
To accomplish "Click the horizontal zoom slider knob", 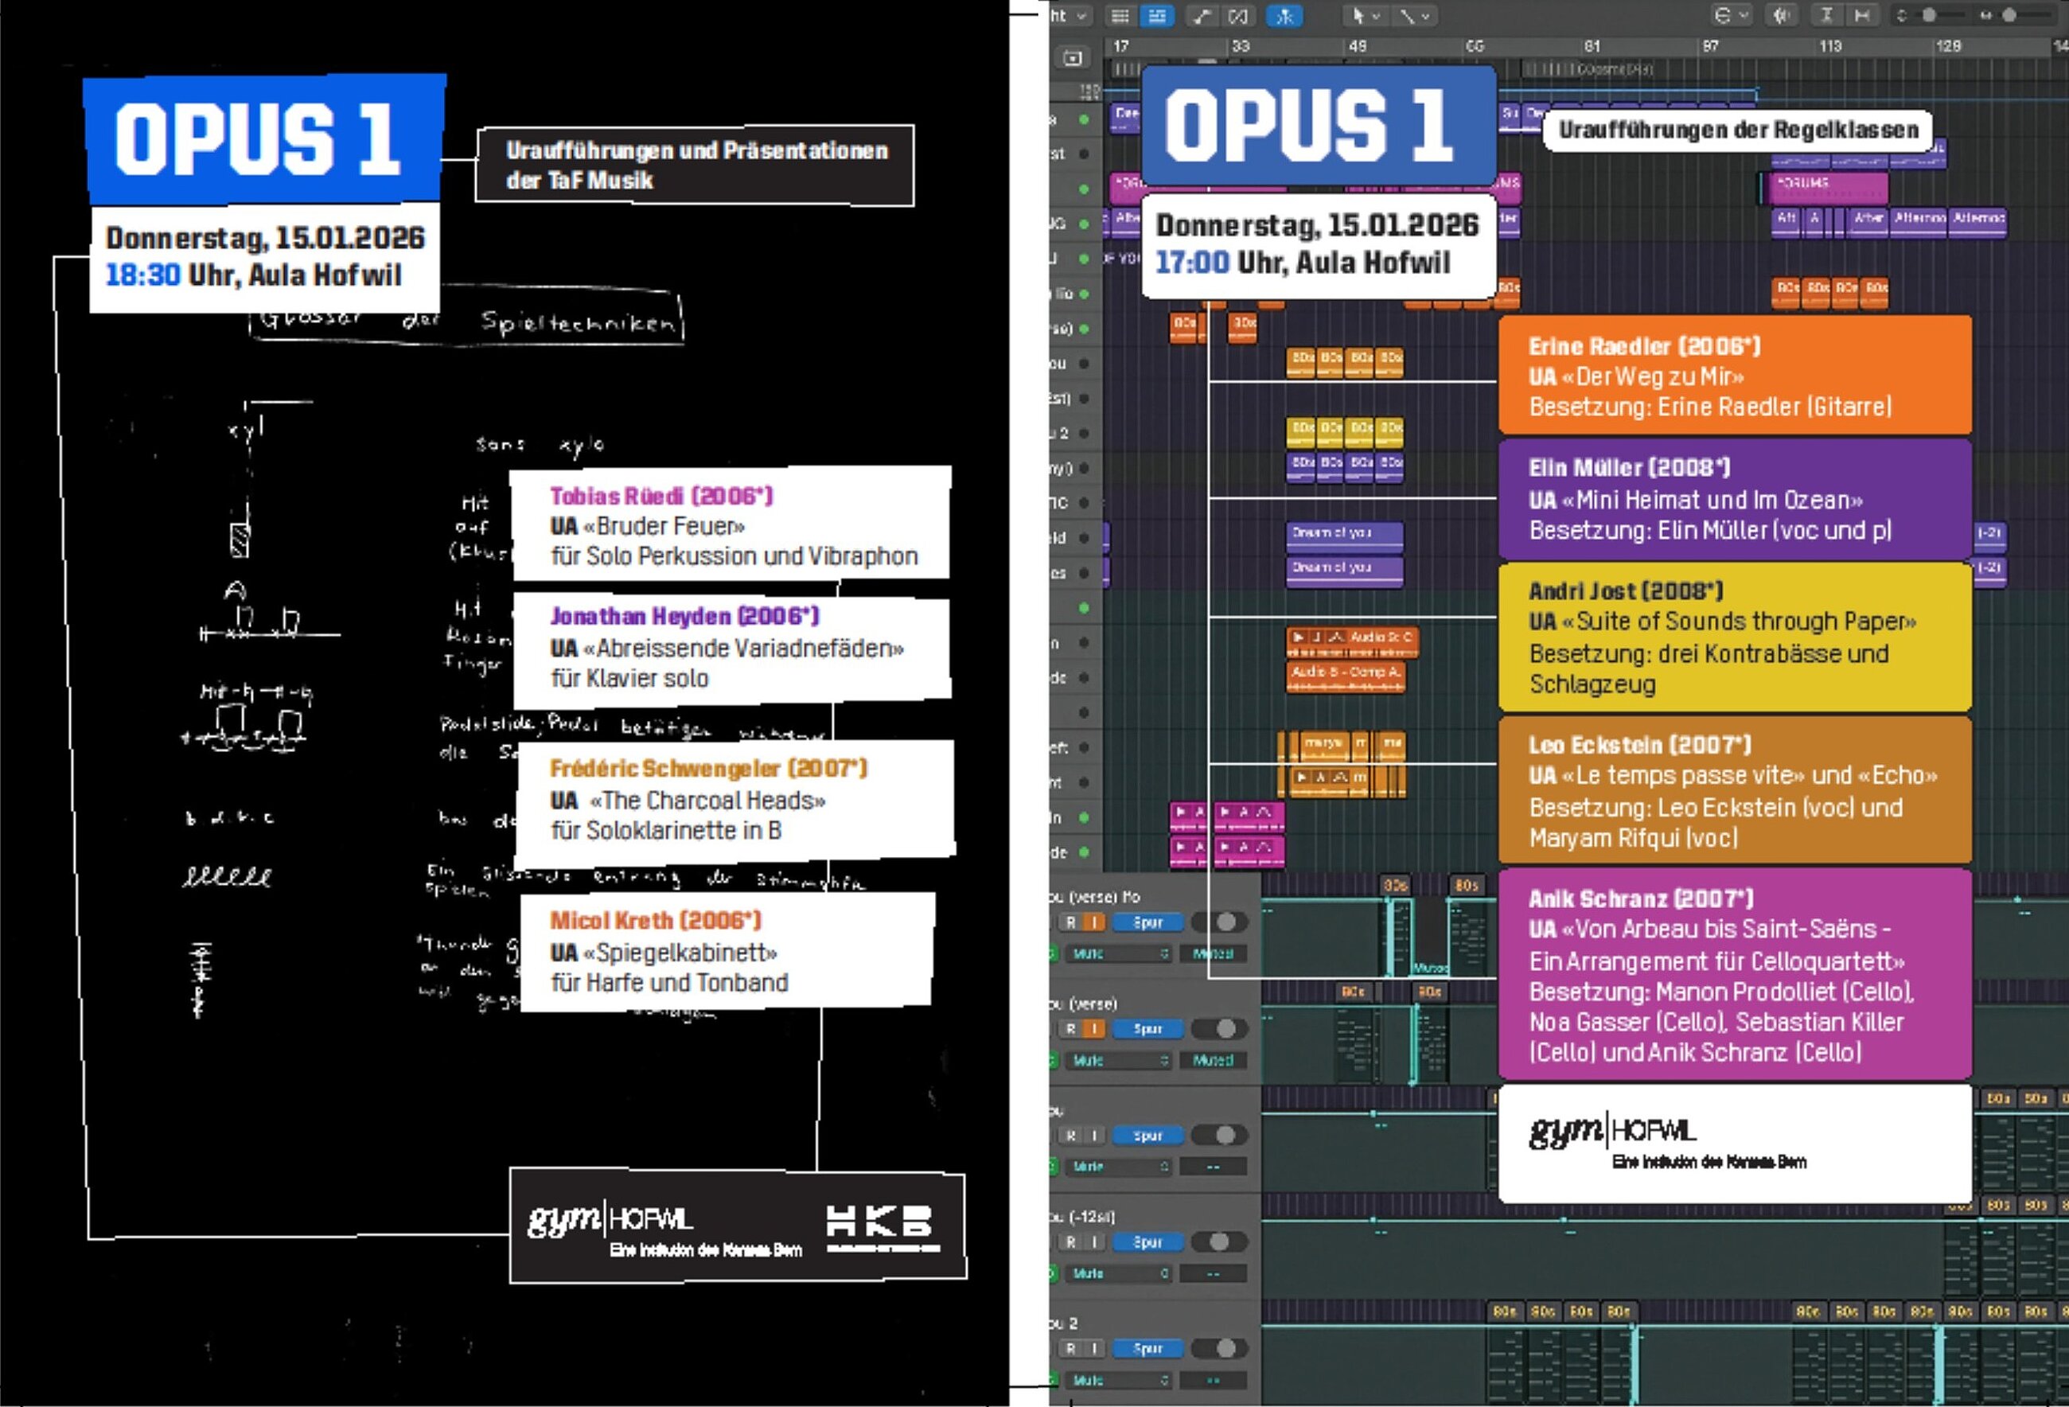I will 2009,16.
